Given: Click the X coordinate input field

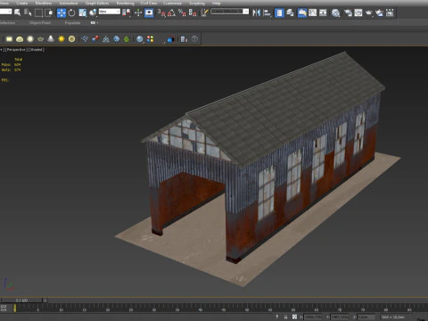Looking at the screenshot, I should [313, 317].
